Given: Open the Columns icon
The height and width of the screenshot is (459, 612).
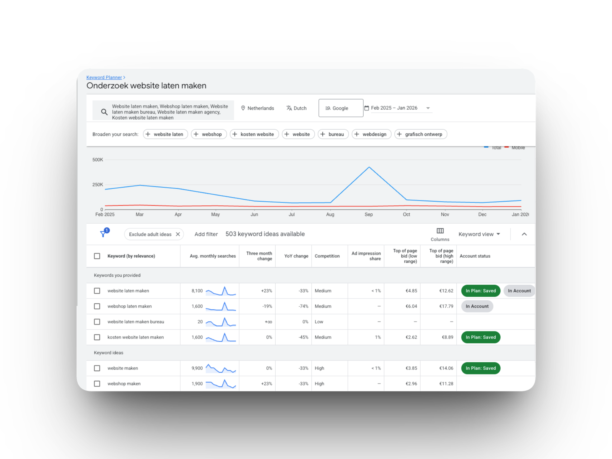Looking at the screenshot, I should click(x=440, y=231).
